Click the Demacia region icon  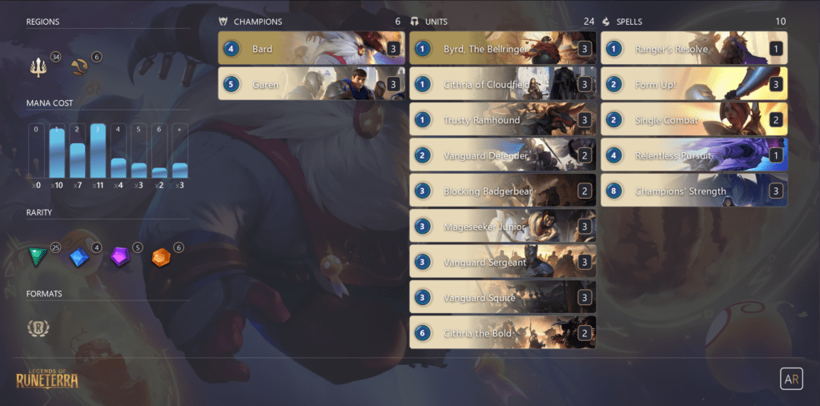tap(38, 67)
